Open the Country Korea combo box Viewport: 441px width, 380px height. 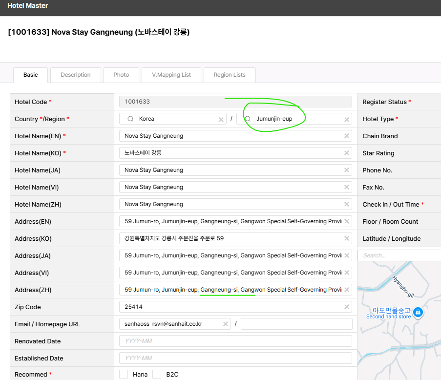click(176, 119)
